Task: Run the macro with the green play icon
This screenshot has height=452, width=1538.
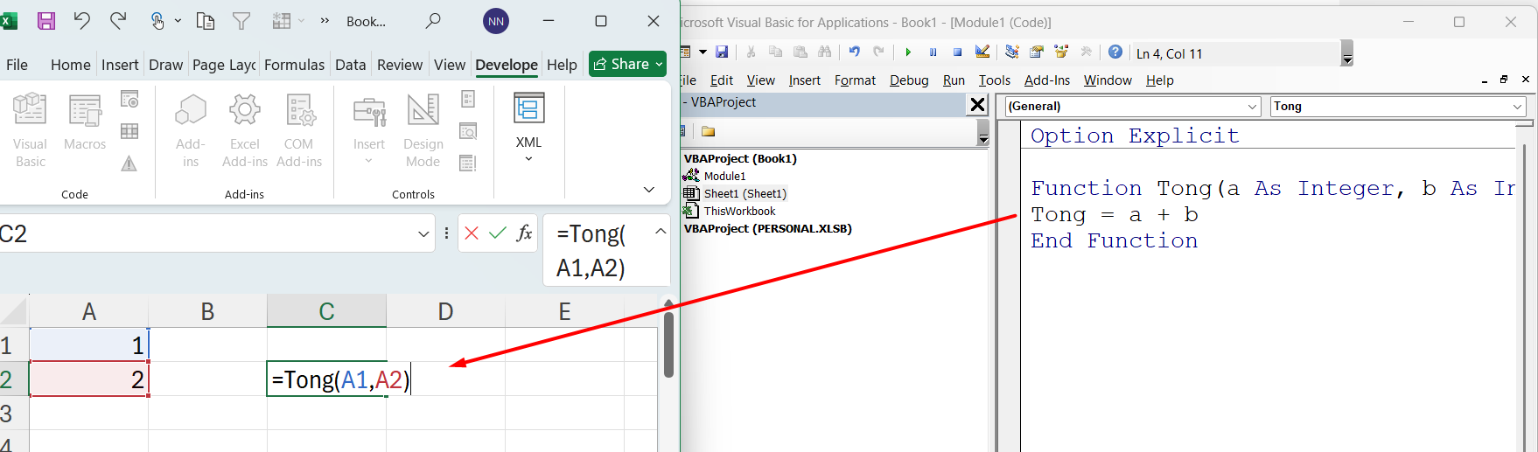Action: click(908, 52)
